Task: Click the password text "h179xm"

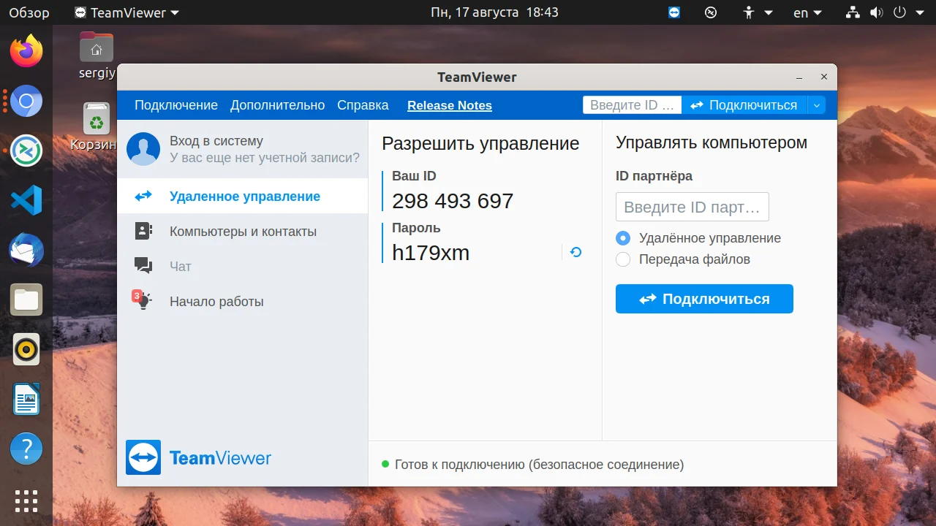Action: 431,253
